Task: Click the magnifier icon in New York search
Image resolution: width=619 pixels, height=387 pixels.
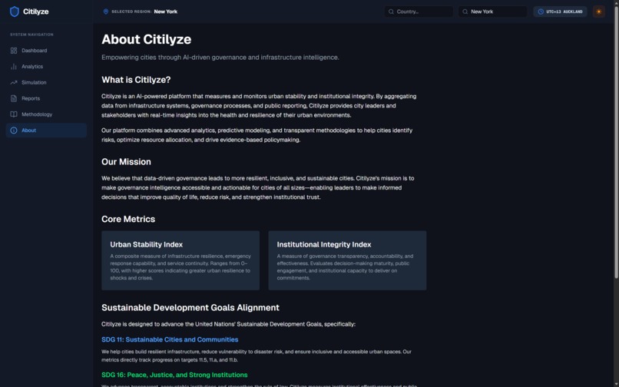Action: click(x=465, y=12)
